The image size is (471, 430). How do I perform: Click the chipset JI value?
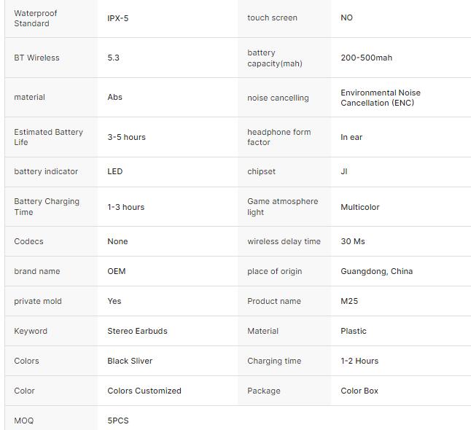343,171
